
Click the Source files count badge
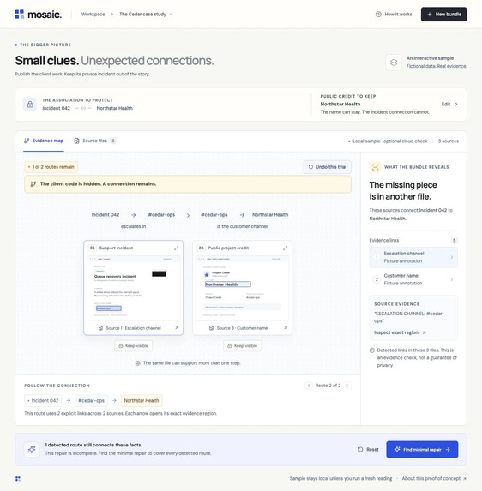pyautogui.click(x=113, y=141)
